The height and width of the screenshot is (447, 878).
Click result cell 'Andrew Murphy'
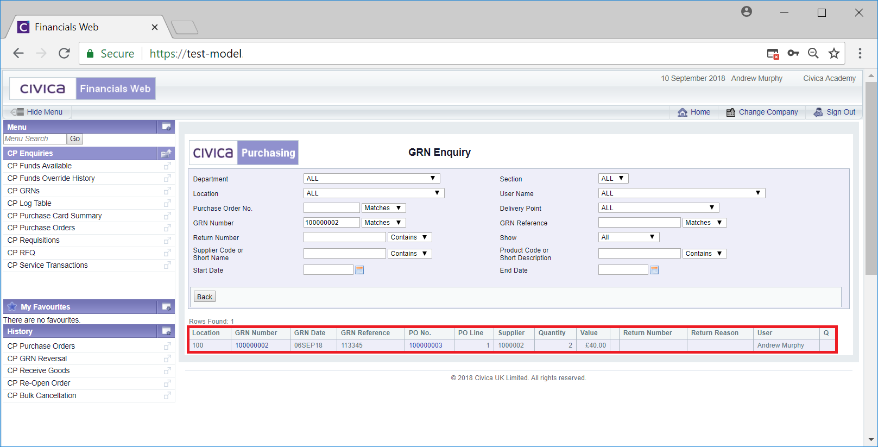(x=780, y=345)
